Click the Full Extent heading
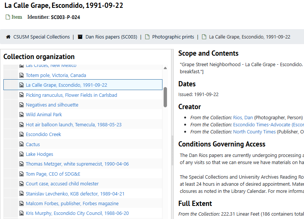This screenshot has height=219, width=304. 195,204
